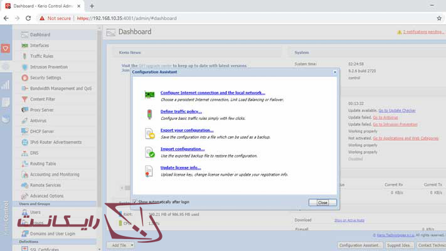Open the Add Tile dropdown
446x251 pixels.
click(119, 245)
